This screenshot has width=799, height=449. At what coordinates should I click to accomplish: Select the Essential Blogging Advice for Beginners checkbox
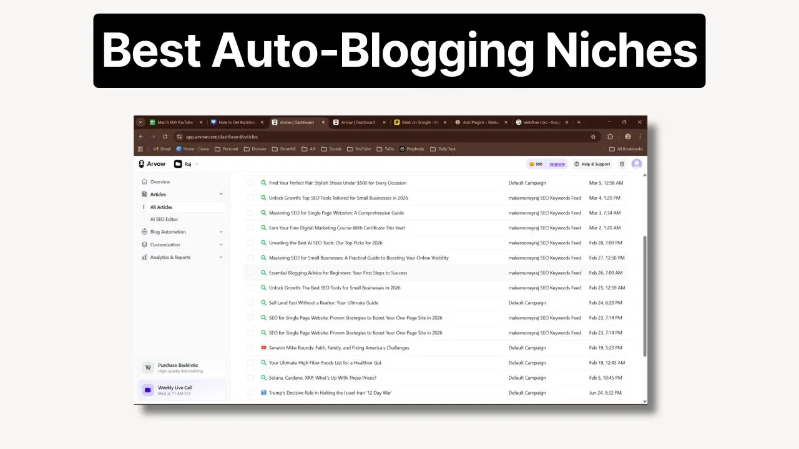(250, 273)
